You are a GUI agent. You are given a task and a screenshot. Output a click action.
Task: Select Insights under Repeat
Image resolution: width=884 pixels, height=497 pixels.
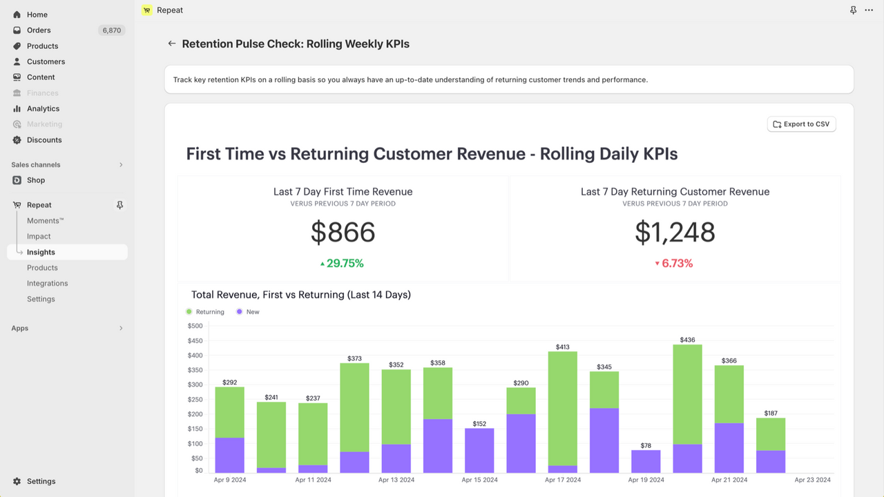point(68,252)
